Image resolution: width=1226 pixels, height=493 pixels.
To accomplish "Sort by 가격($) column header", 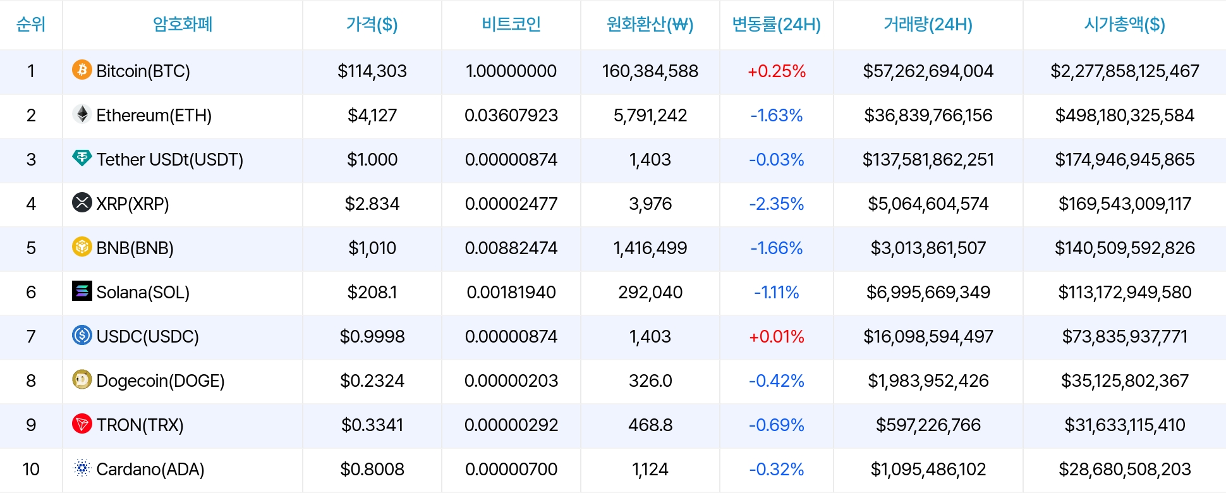I will tap(372, 25).
